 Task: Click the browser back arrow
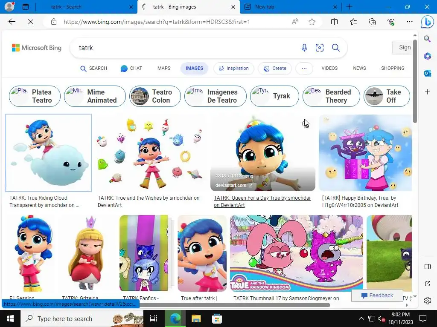pyautogui.click(x=12, y=22)
